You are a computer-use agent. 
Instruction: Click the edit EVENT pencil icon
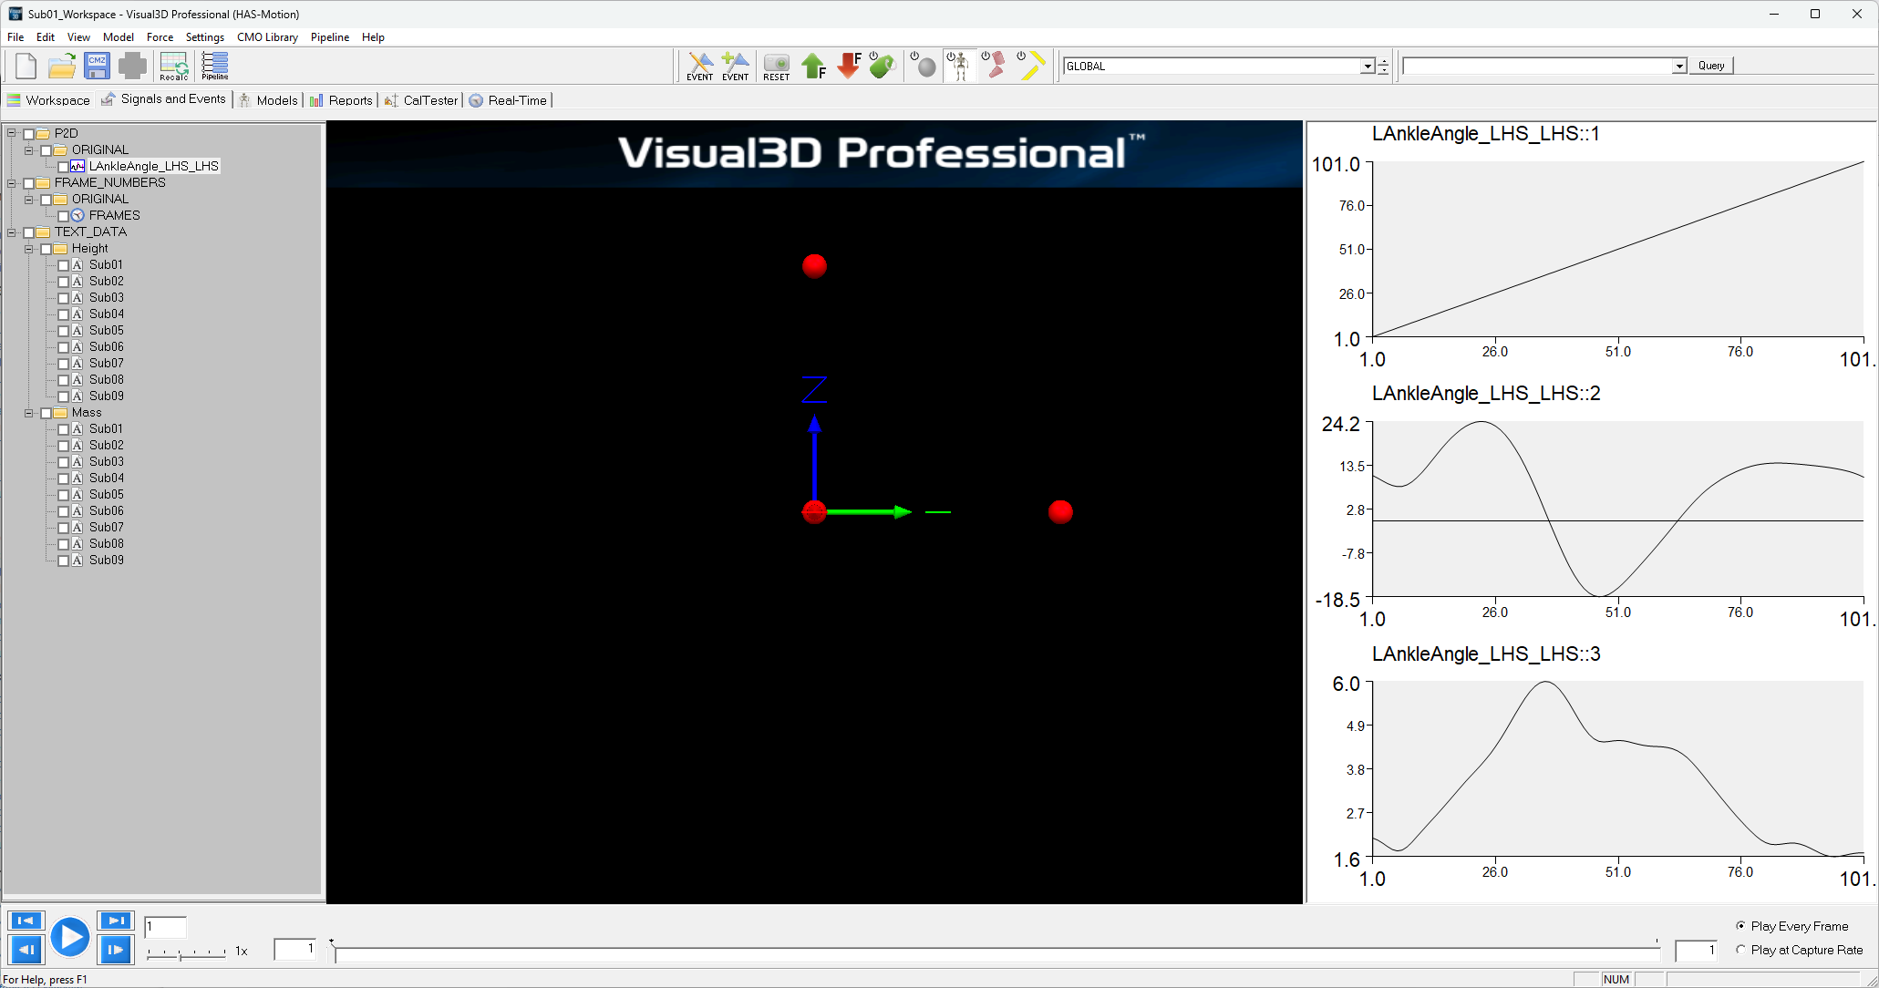[x=700, y=66]
